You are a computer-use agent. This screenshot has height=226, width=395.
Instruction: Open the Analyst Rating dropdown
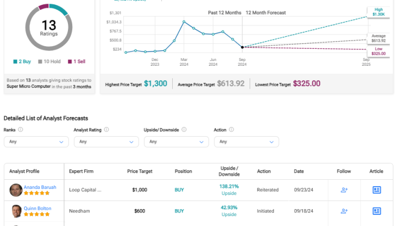tap(106, 141)
